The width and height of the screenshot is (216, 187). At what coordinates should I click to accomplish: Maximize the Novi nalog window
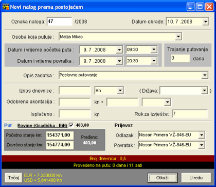(200, 7)
